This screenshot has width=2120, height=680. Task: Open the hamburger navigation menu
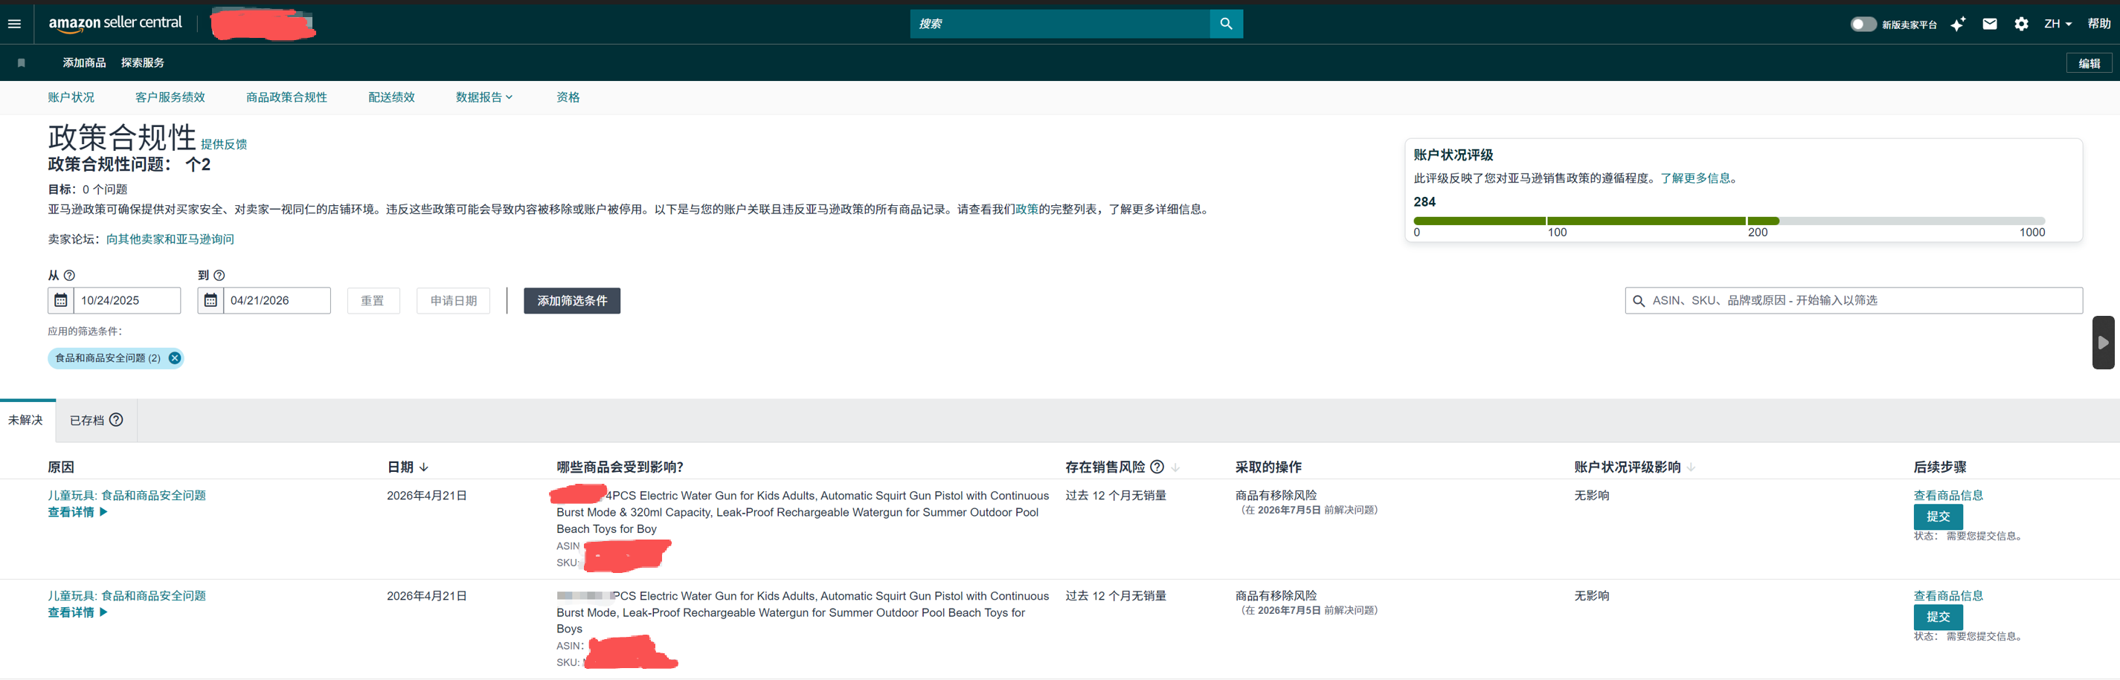14,24
